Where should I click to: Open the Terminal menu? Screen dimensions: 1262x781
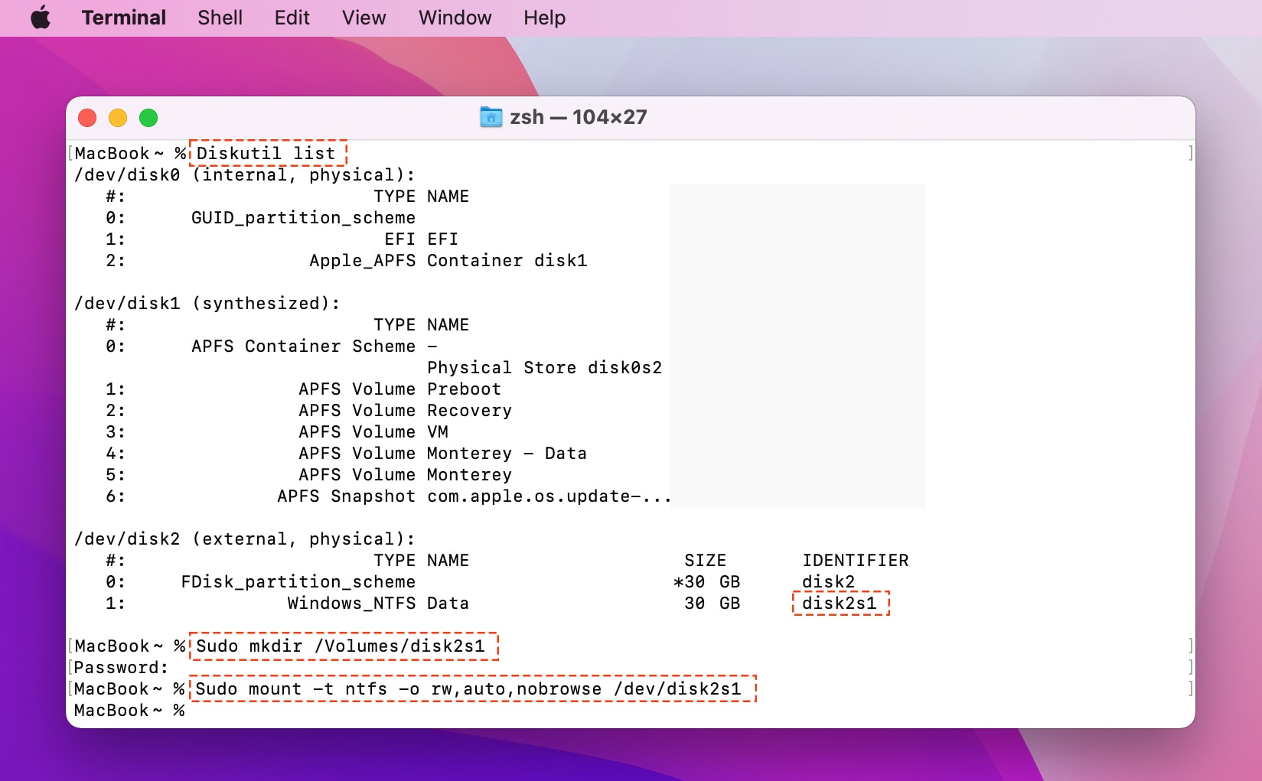[x=123, y=17]
